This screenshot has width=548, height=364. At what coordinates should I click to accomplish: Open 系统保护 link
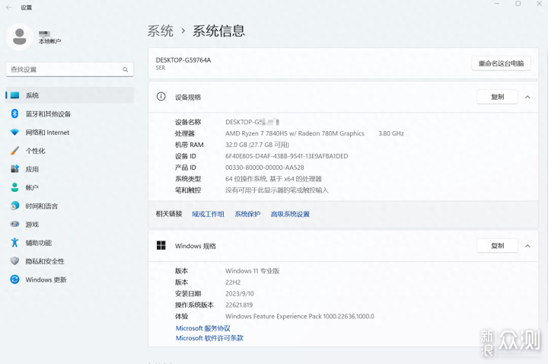coord(247,214)
